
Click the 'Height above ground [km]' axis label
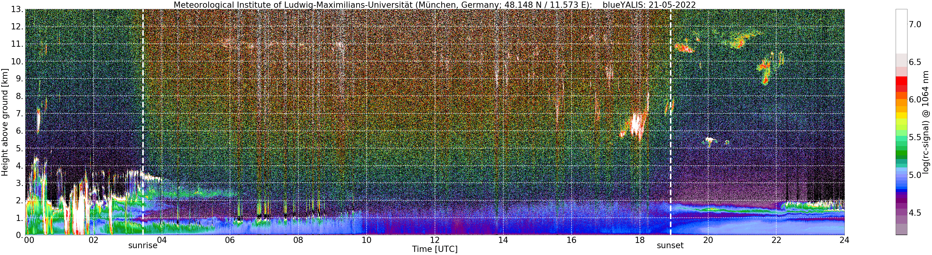tap(5, 122)
